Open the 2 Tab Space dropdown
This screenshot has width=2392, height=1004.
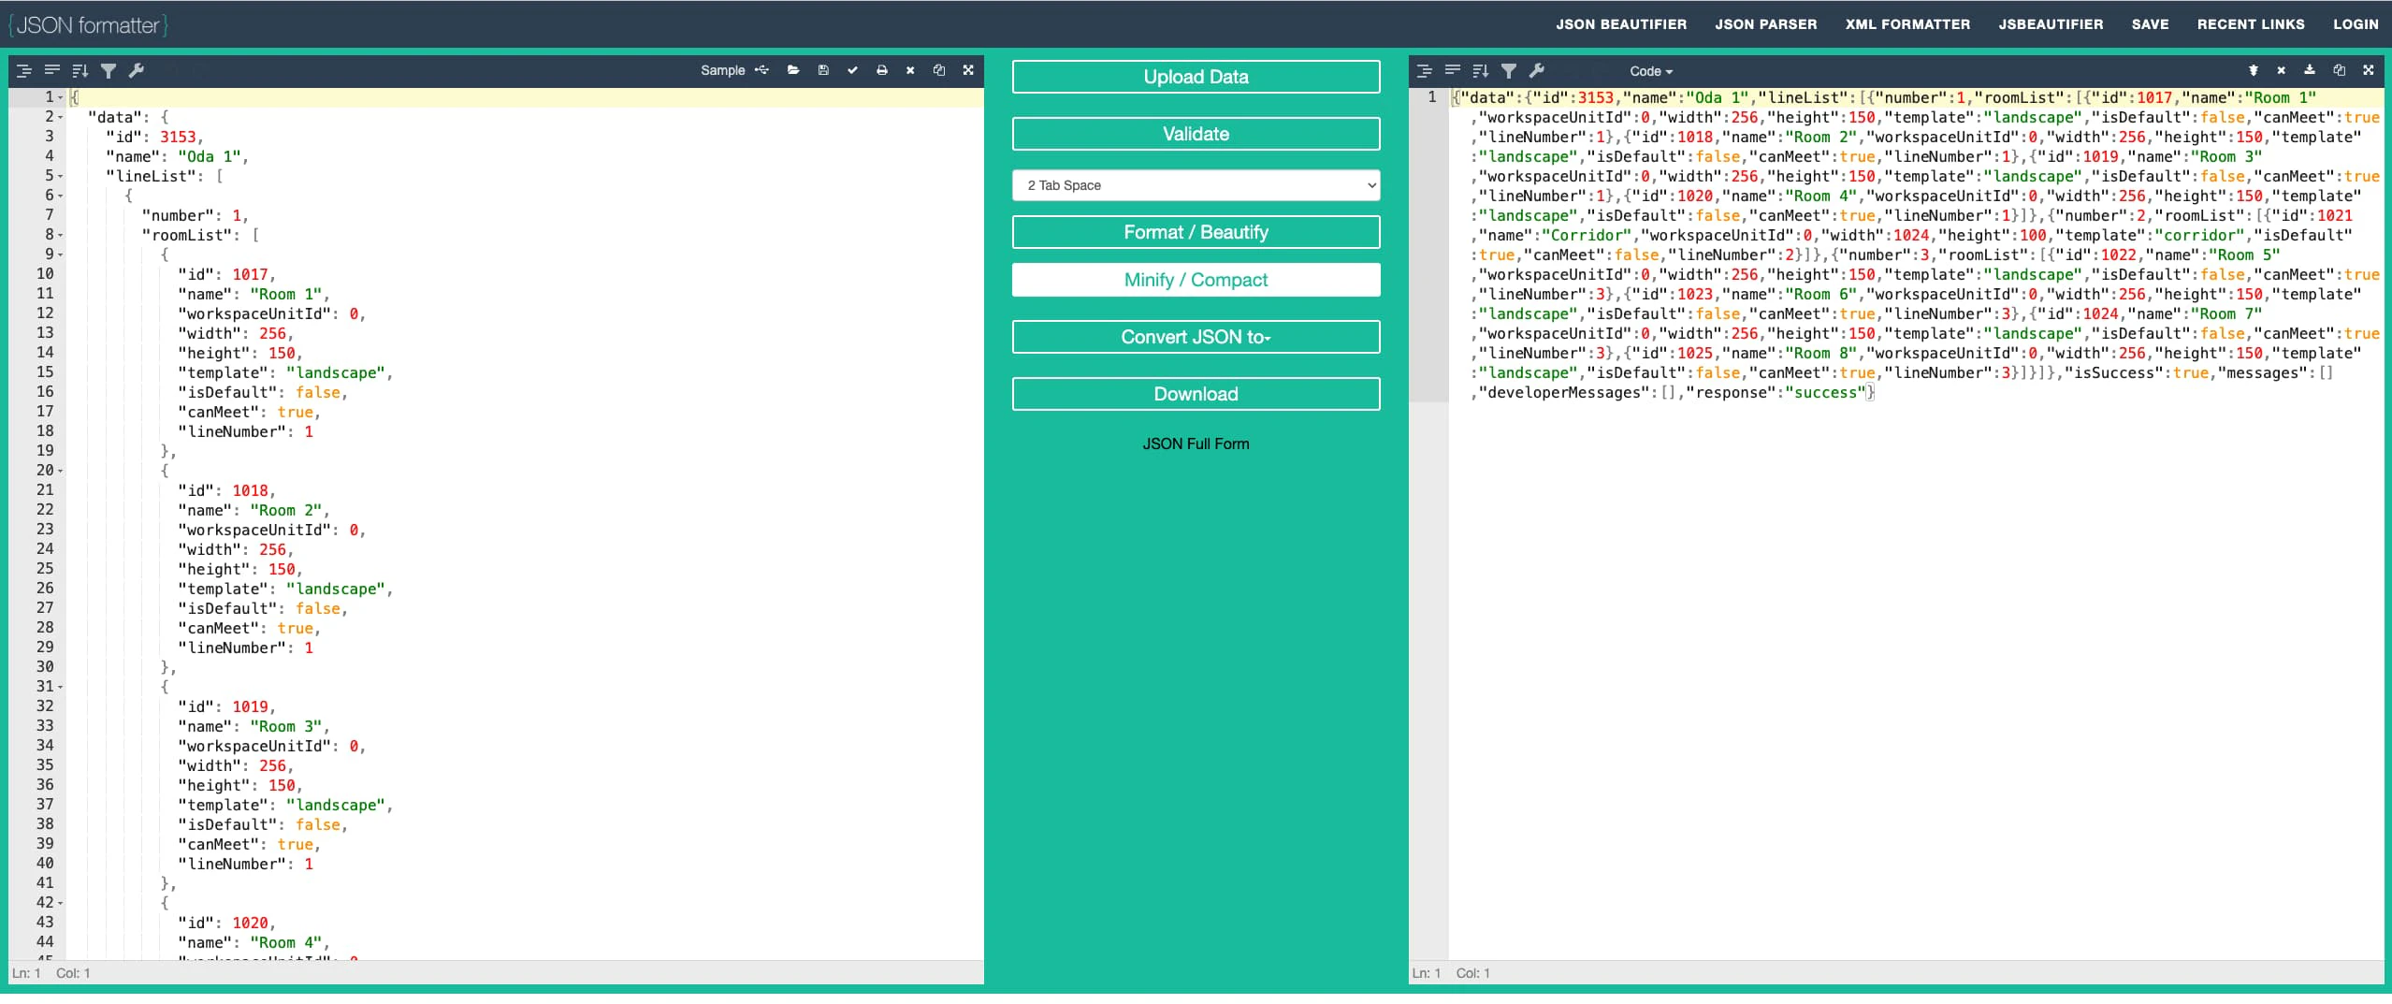(1196, 185)
